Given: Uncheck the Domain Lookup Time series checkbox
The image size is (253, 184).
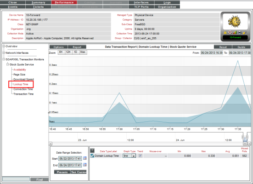Looking at the screenshot, I should point(92,155).
